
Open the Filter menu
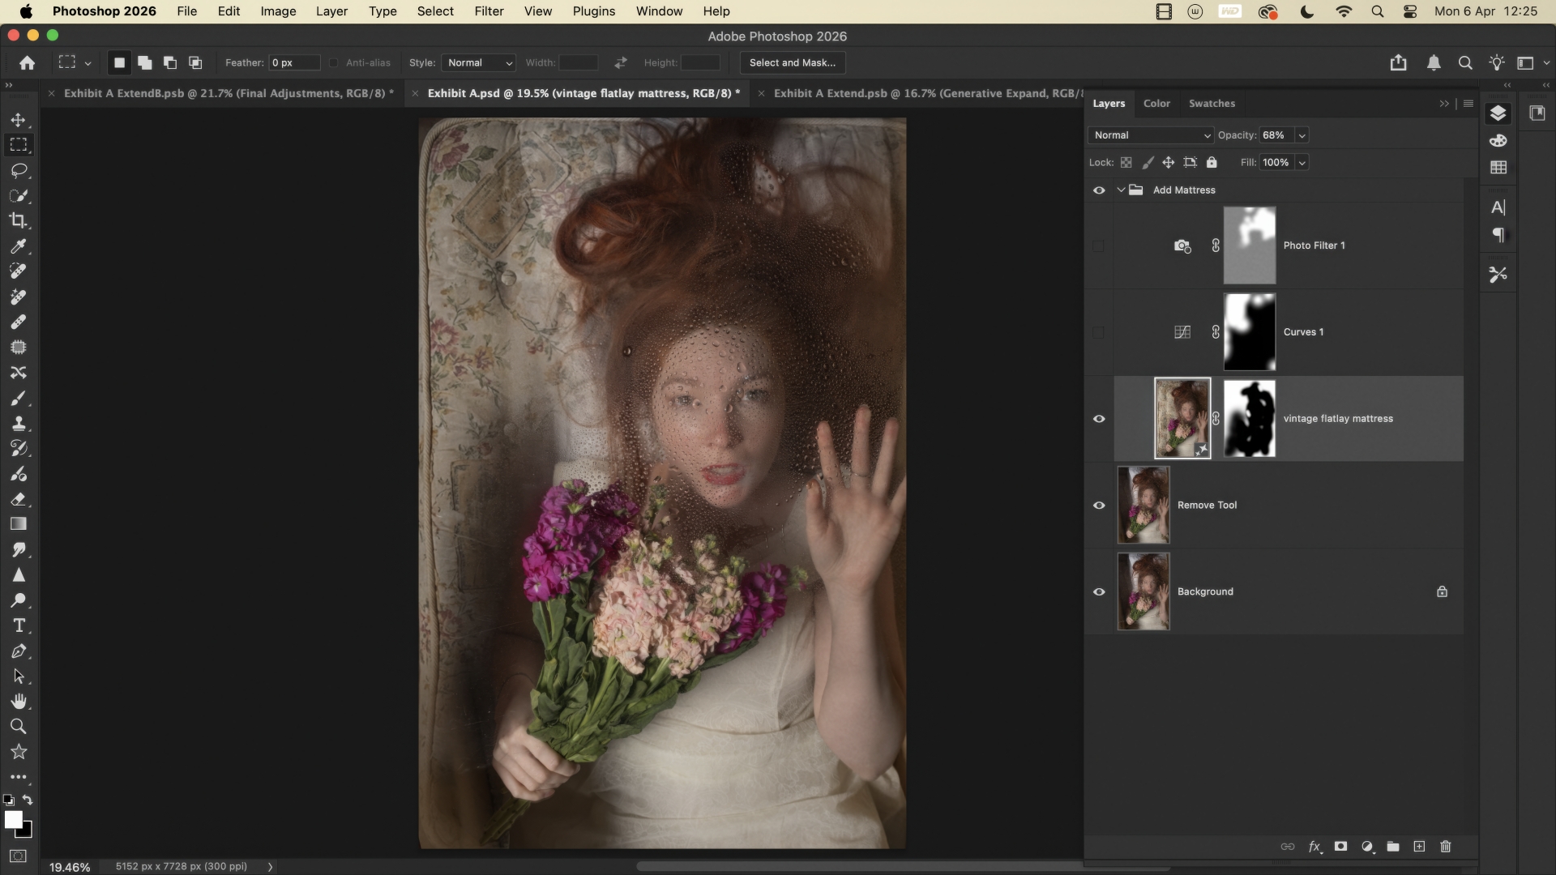[x=489, y=11]
